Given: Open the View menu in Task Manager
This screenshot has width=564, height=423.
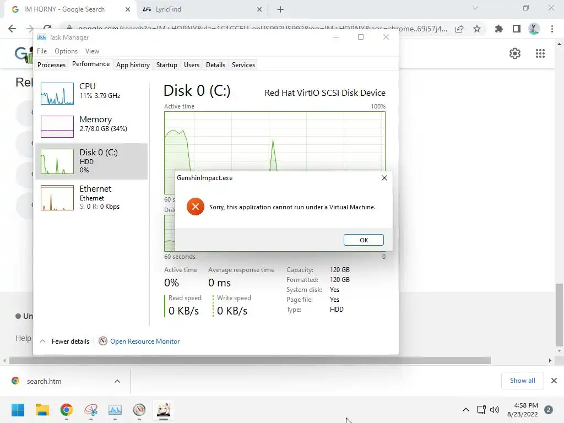Looking at the screenshot, I should click(x=92, y=51).
